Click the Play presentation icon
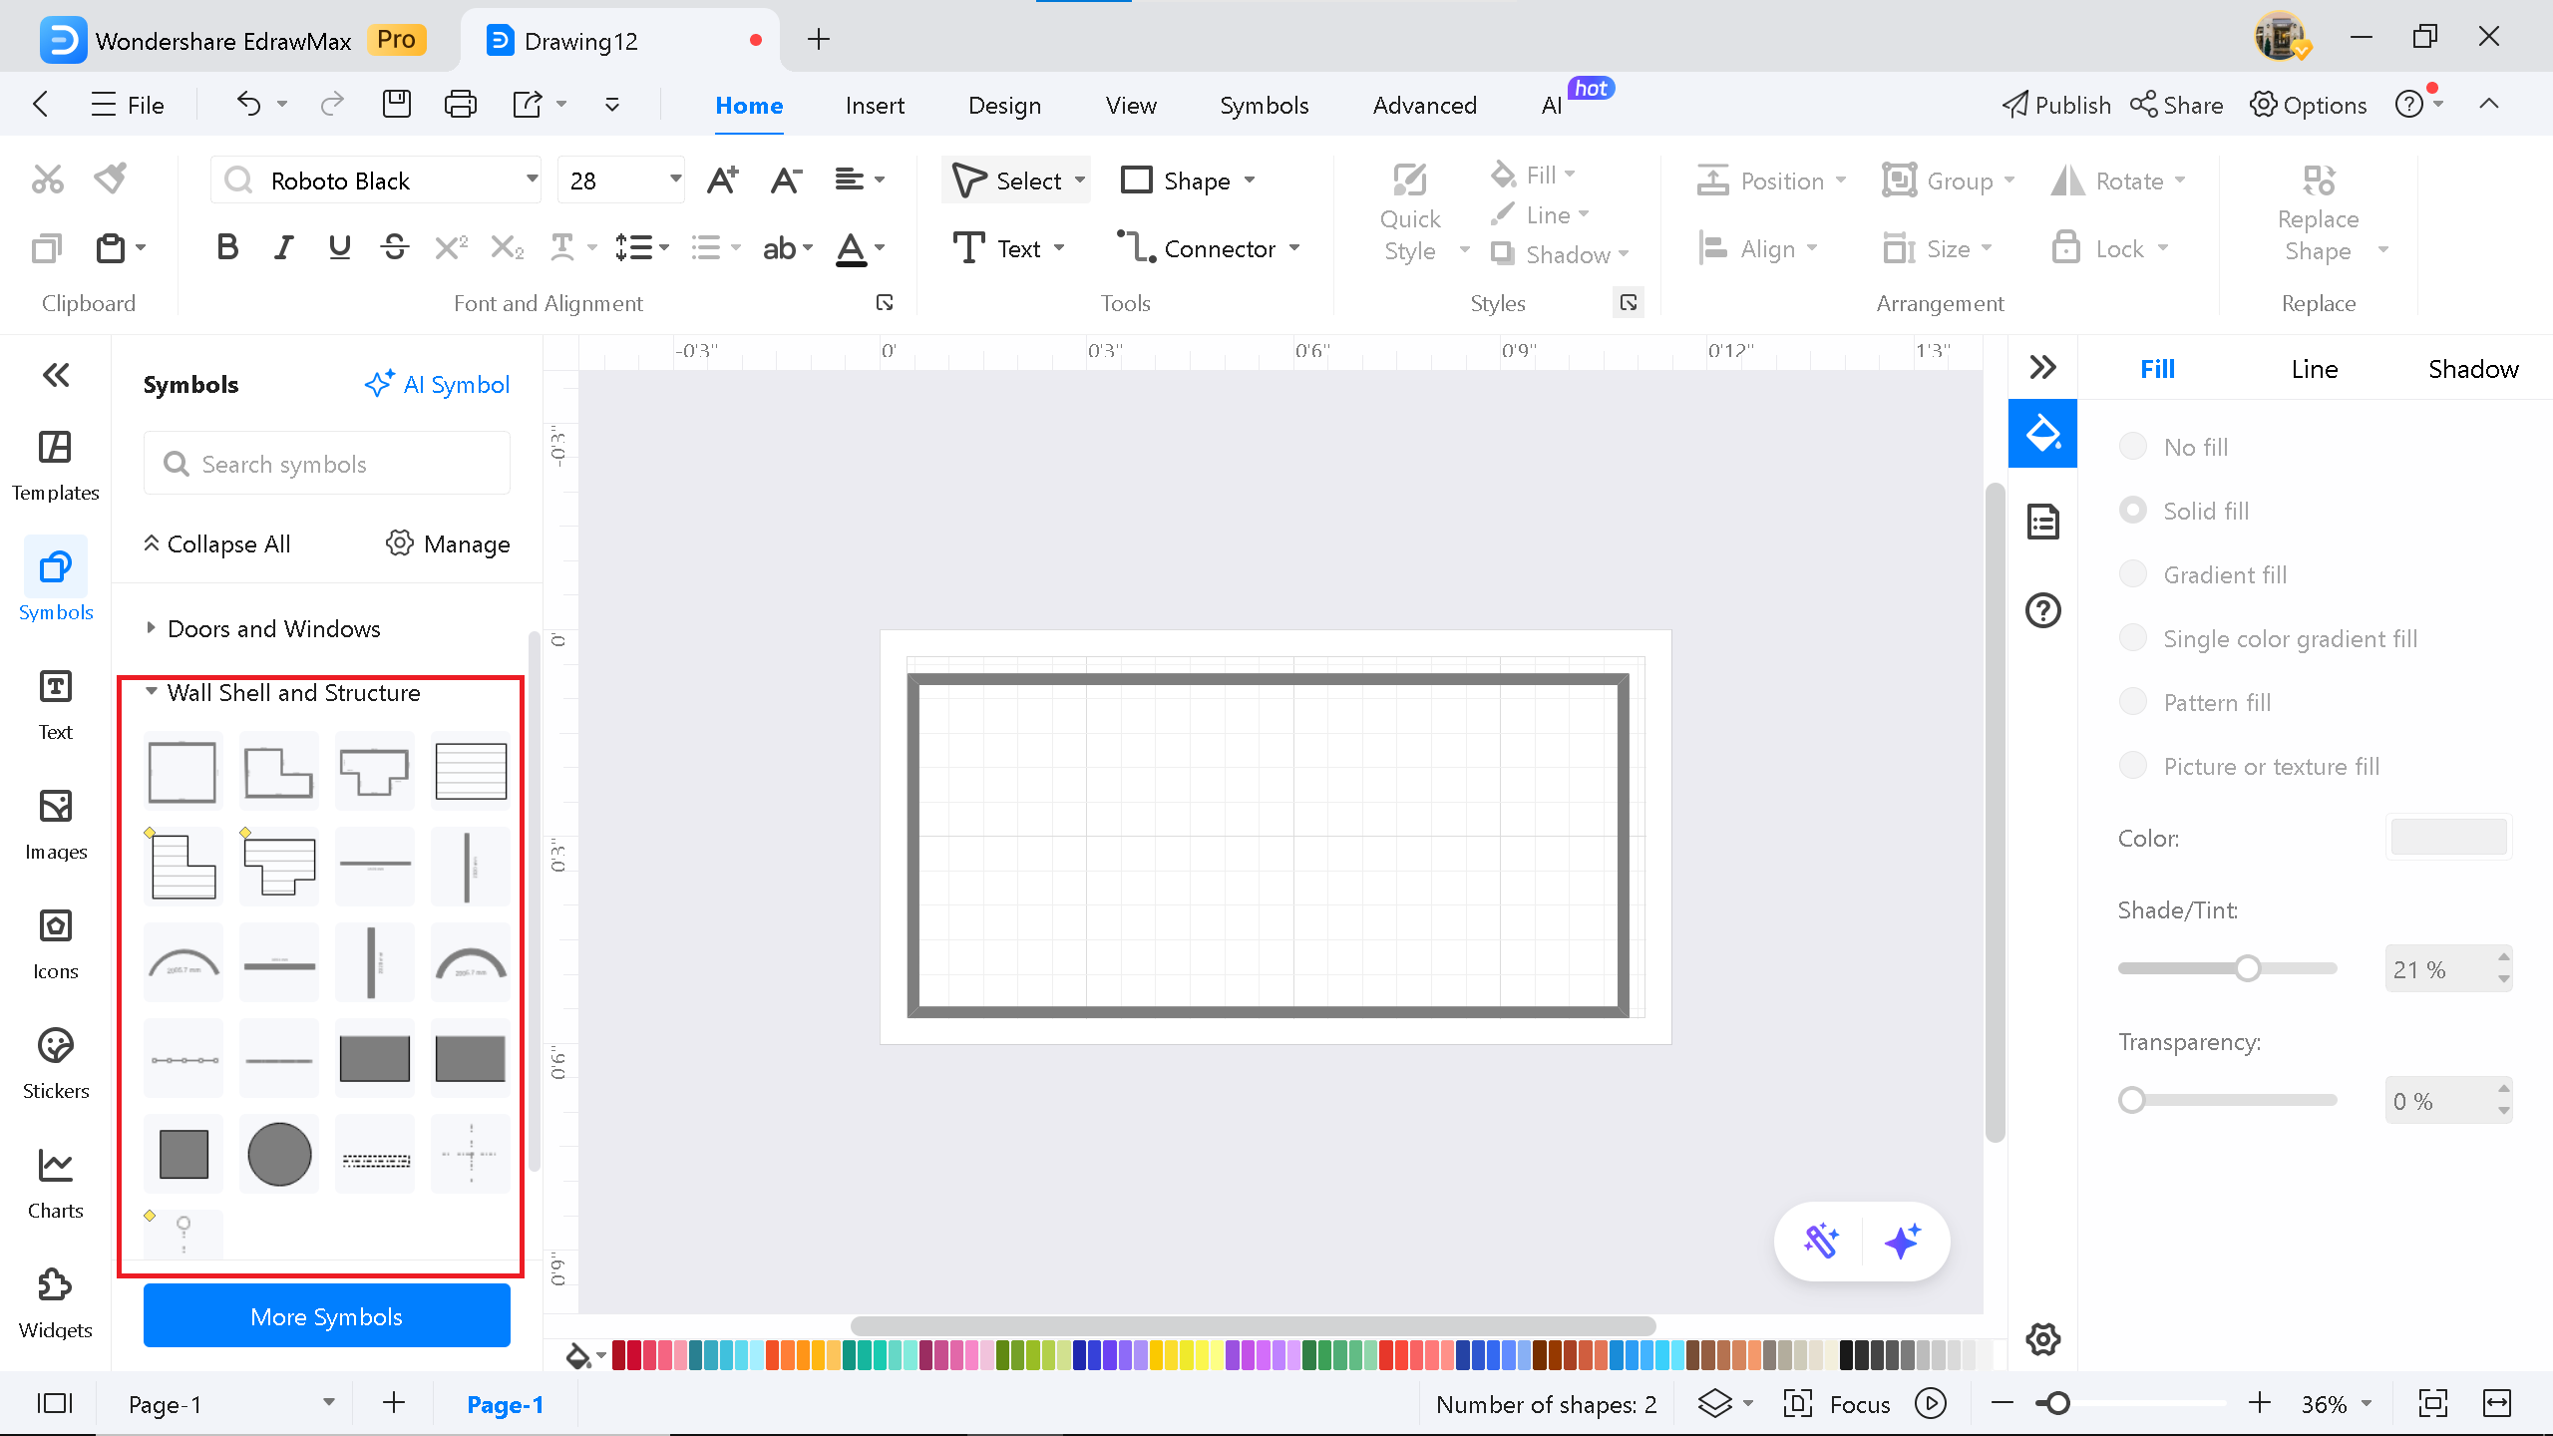2553x1436 pixels. click(1931, 1404)
